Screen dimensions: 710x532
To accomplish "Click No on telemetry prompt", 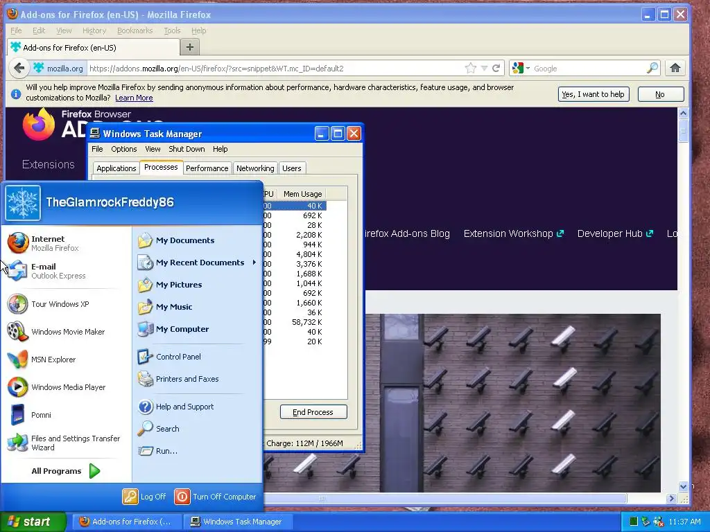I will [660, 94].
